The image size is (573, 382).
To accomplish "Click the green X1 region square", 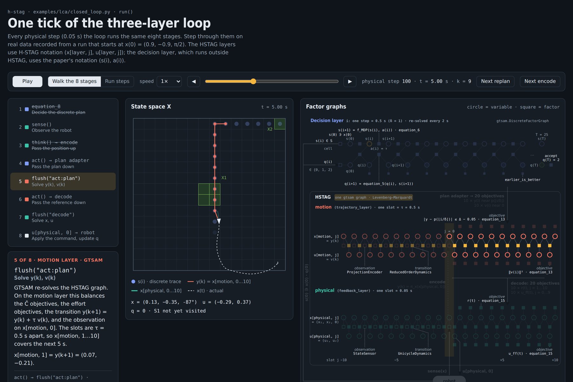I will [209, 195].
